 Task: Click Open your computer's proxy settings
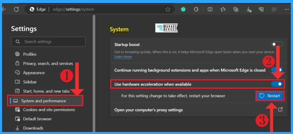(x=149, y=110)
